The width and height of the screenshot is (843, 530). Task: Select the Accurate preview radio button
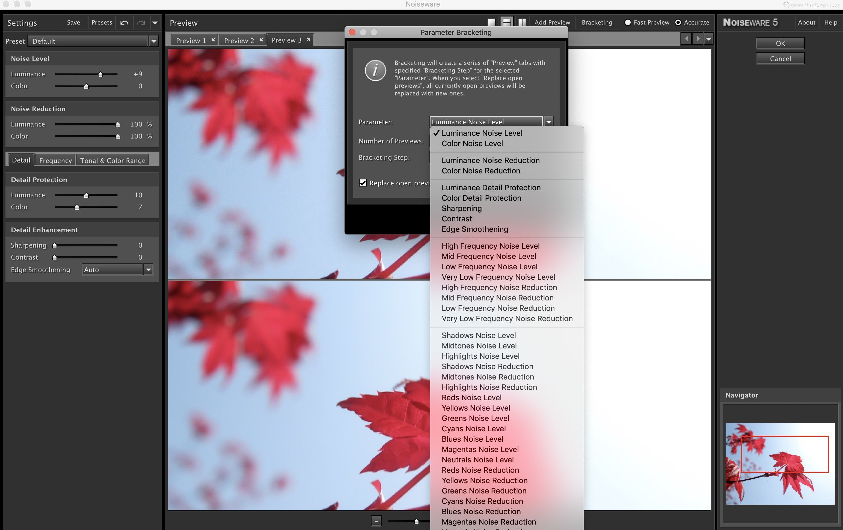coord(678,22)
